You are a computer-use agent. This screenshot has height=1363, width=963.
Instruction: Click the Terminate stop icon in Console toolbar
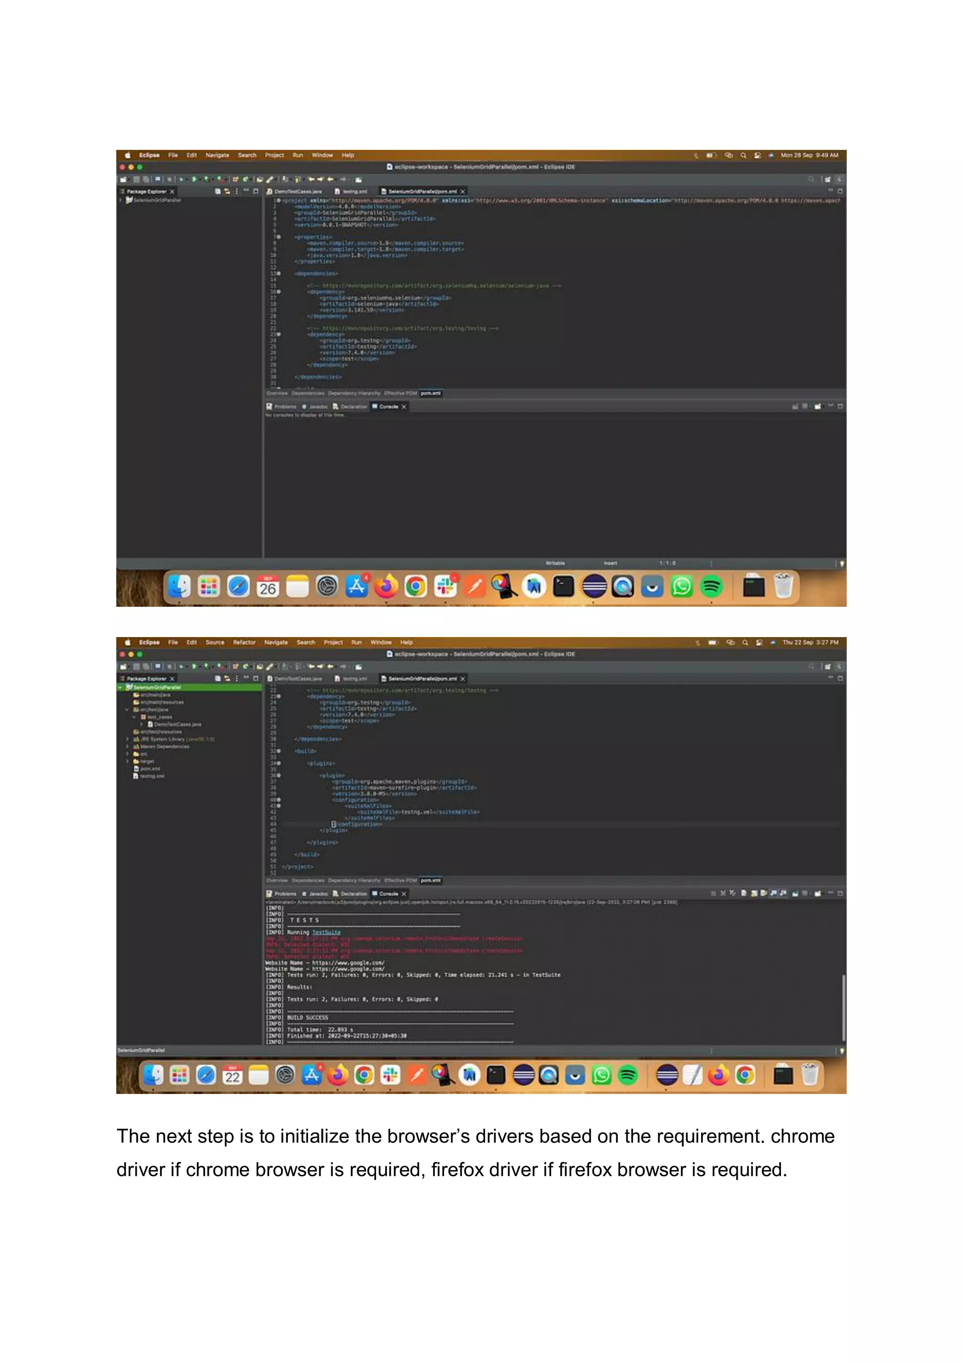tap(714, 893)
